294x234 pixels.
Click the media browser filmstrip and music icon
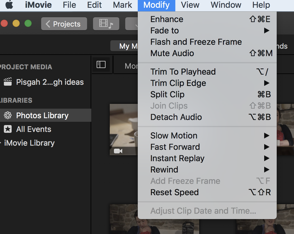pos(106,24)
